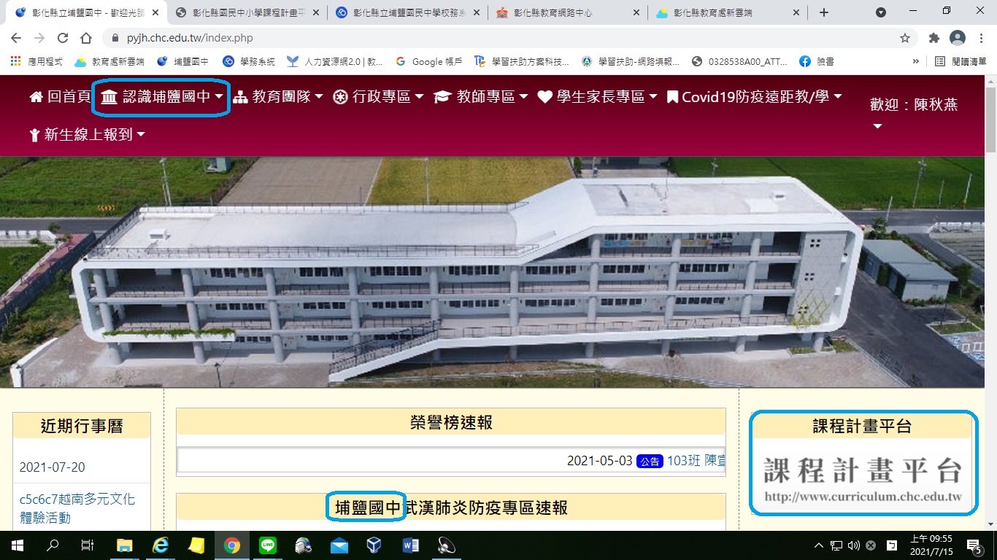
Task: Open the 歡迎：陳秋燕 user dropdown
Action: pyautogui.click(x=913, y=114)
